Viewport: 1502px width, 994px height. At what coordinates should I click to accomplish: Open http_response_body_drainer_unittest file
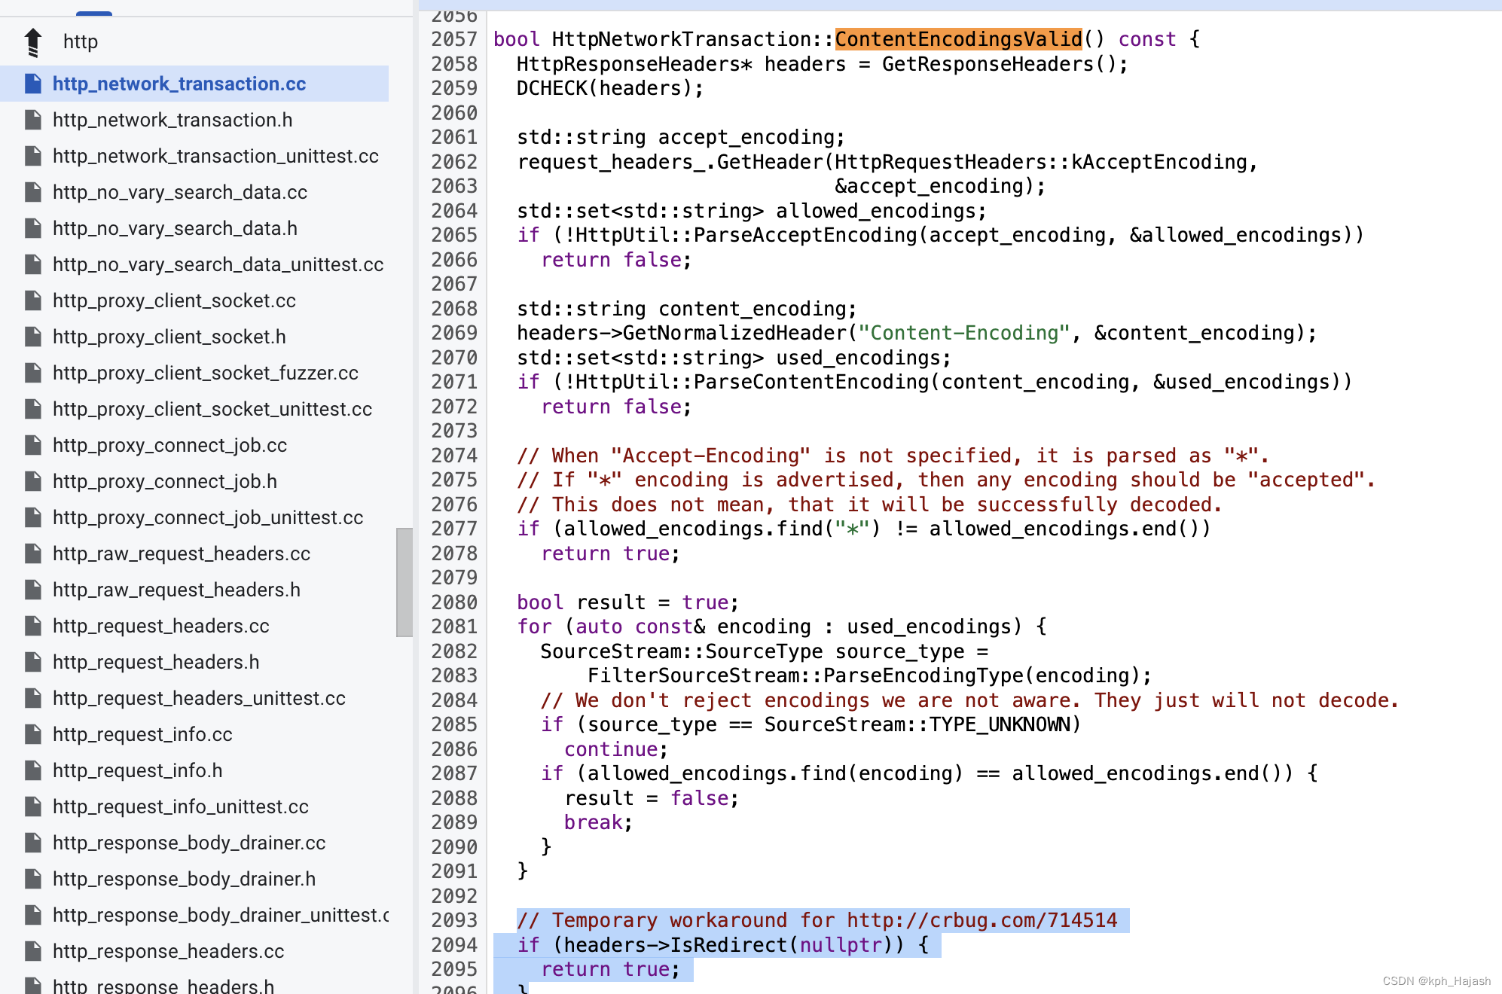coord(221,915)
